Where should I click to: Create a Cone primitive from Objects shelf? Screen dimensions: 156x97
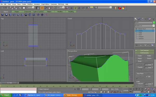tap(22, 15)
